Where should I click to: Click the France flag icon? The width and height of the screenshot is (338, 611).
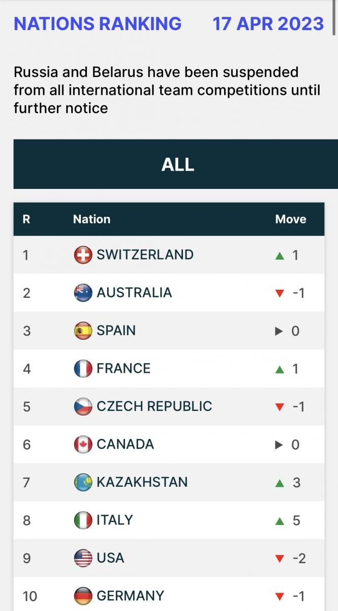click(83, 369)
